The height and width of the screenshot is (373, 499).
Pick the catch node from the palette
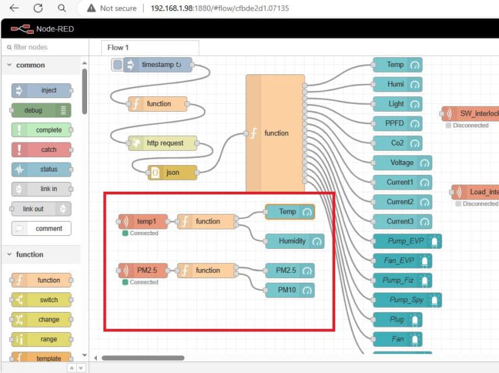pos(41,149)
